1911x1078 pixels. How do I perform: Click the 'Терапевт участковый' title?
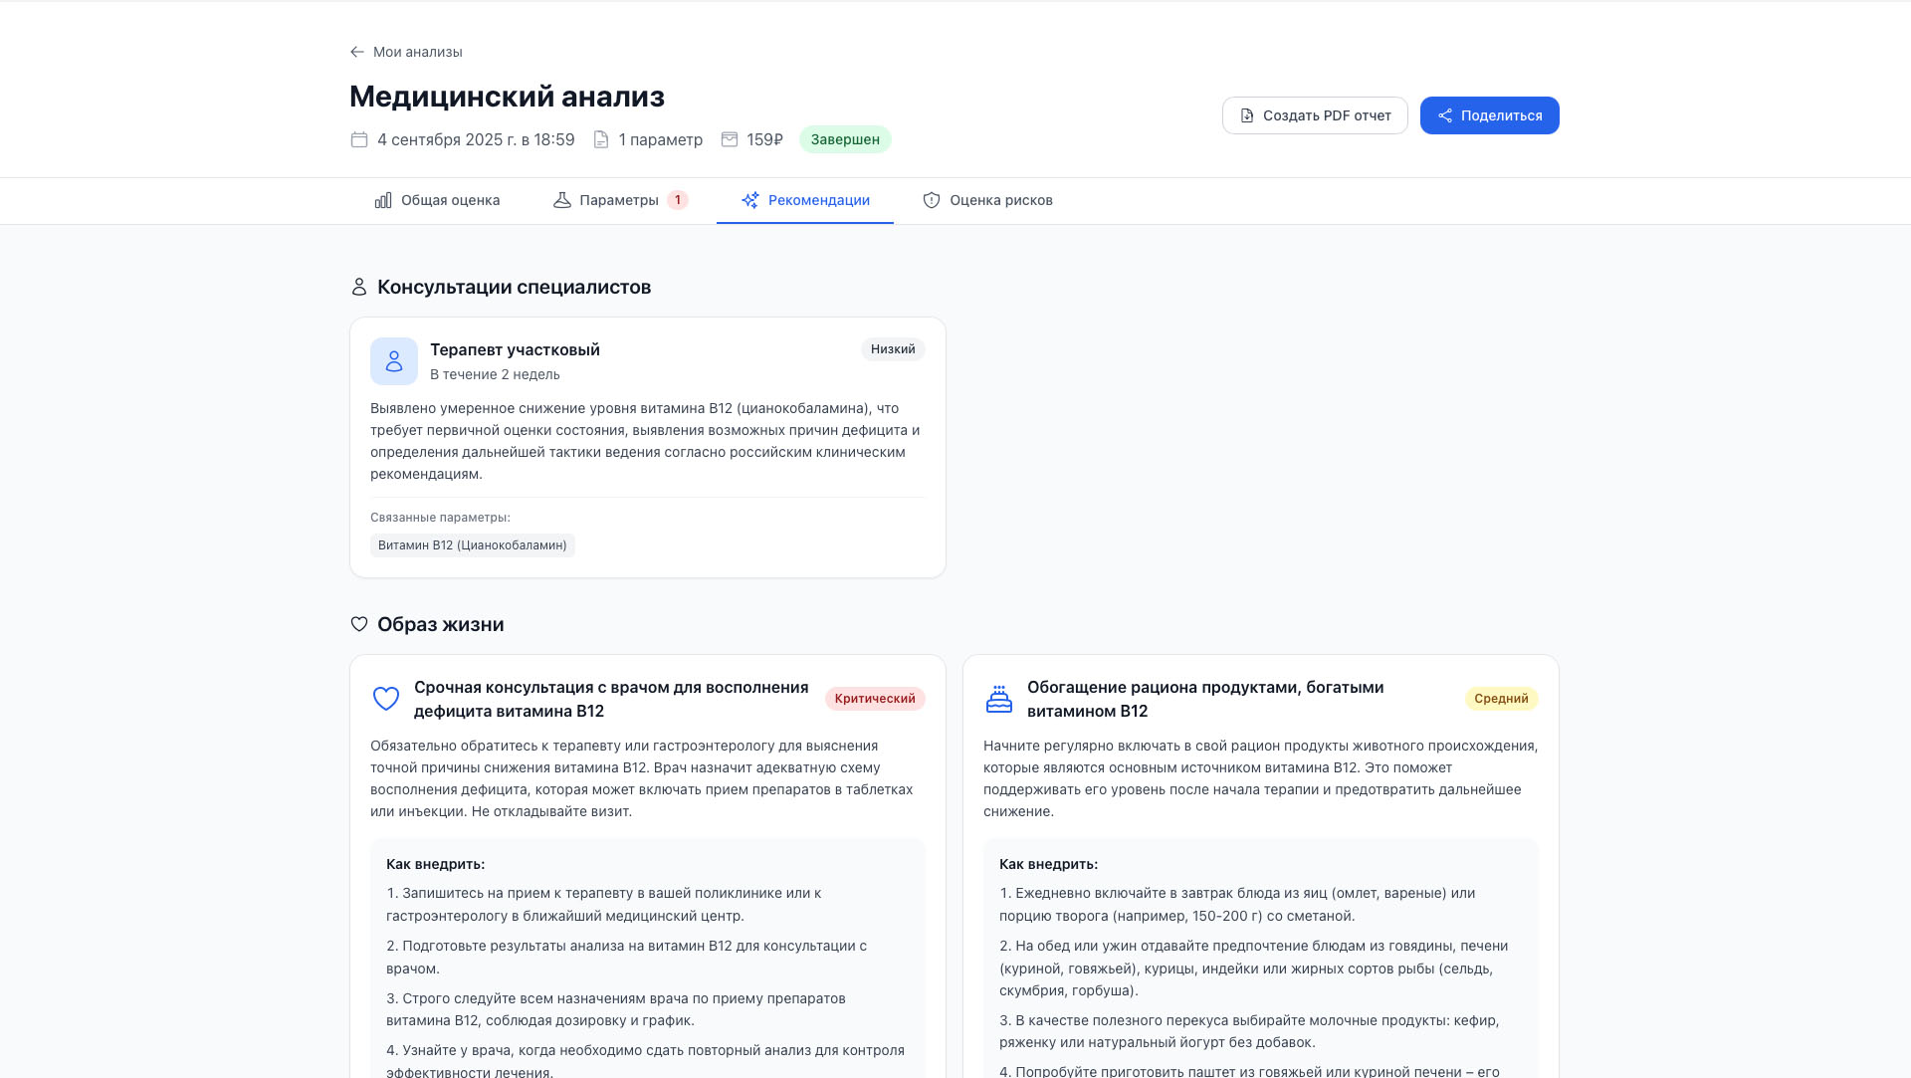click(515, 349)
